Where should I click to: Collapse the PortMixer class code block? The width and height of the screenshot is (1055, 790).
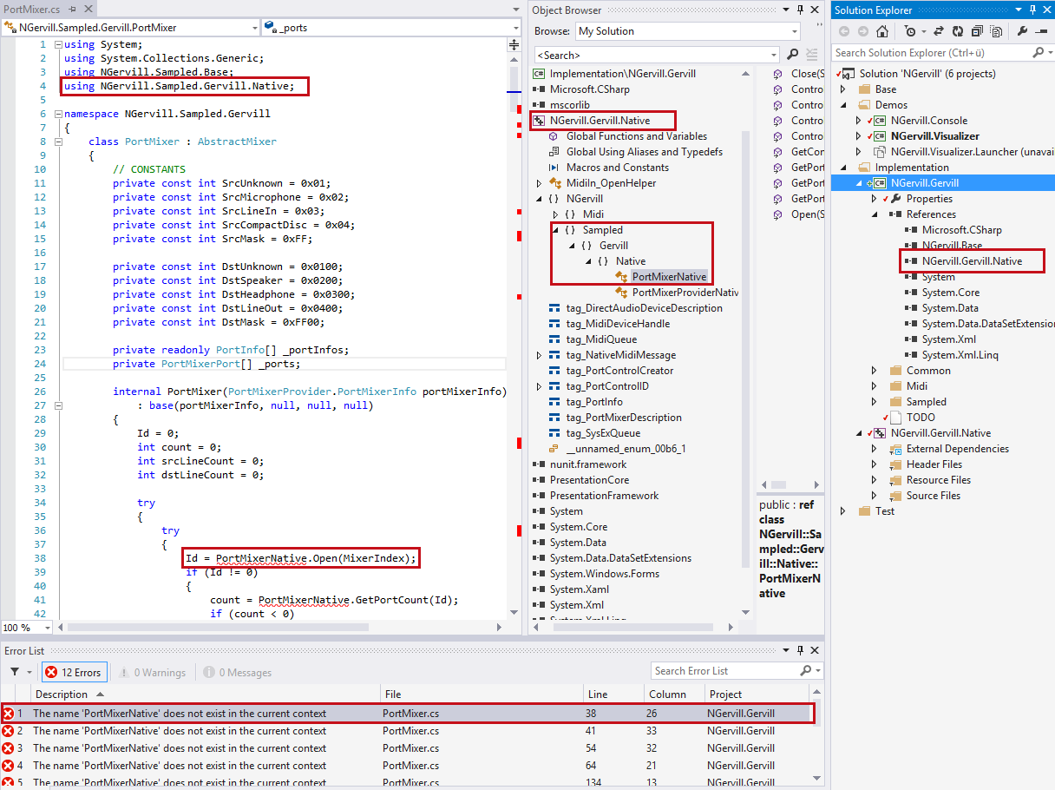click(58, 142)
